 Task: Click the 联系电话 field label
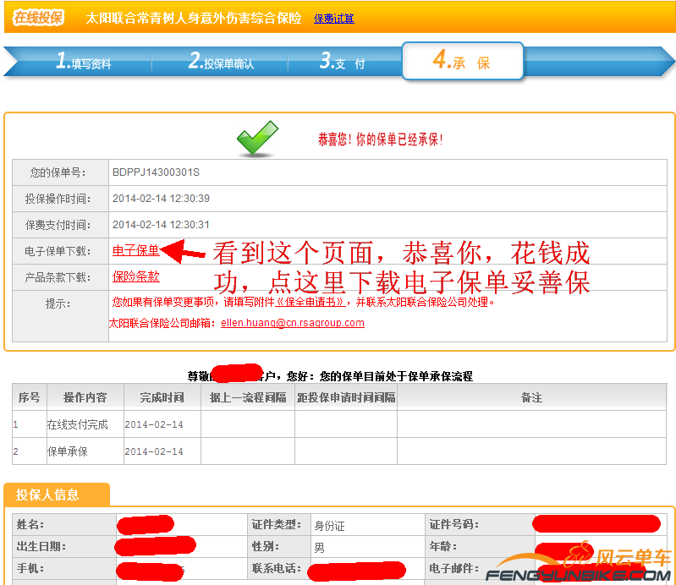[277, 569]
